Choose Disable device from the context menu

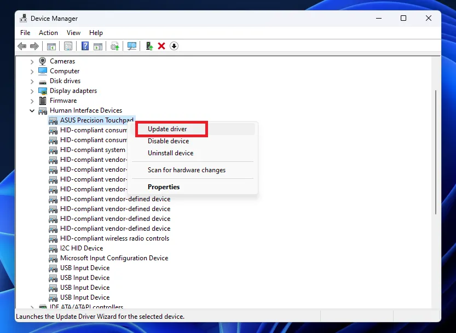point(194,141)
